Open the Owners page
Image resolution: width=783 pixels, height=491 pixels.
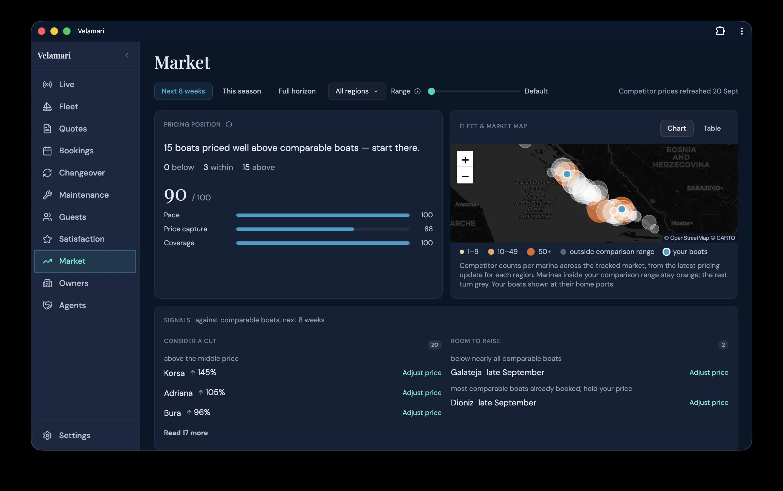pos(85,283)
